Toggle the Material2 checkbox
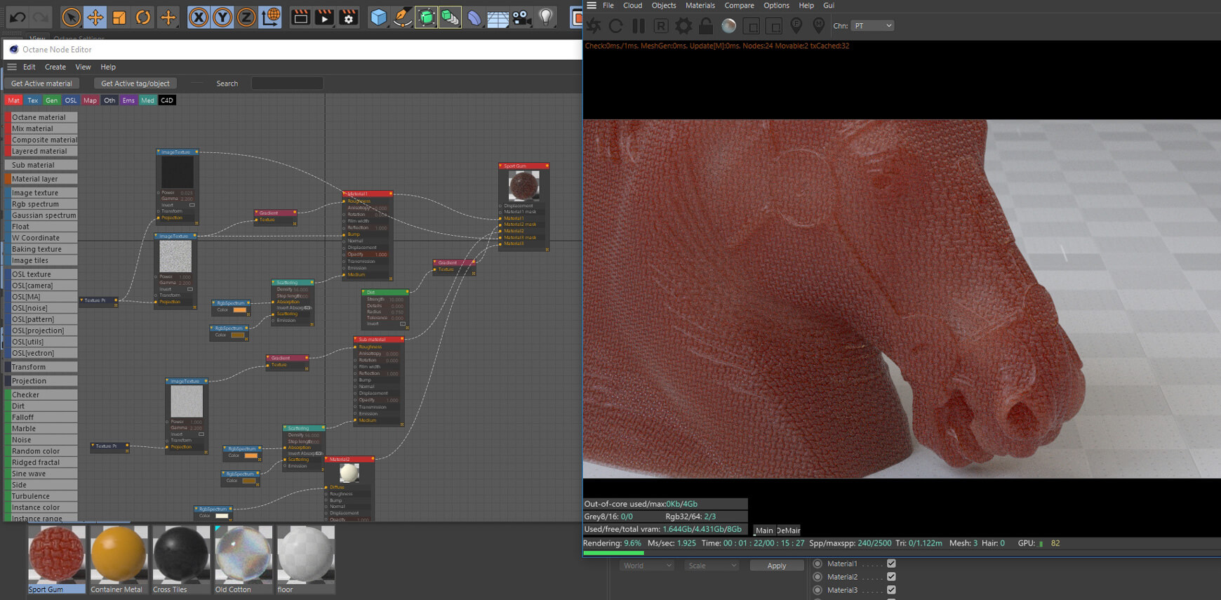 (891, 577)
